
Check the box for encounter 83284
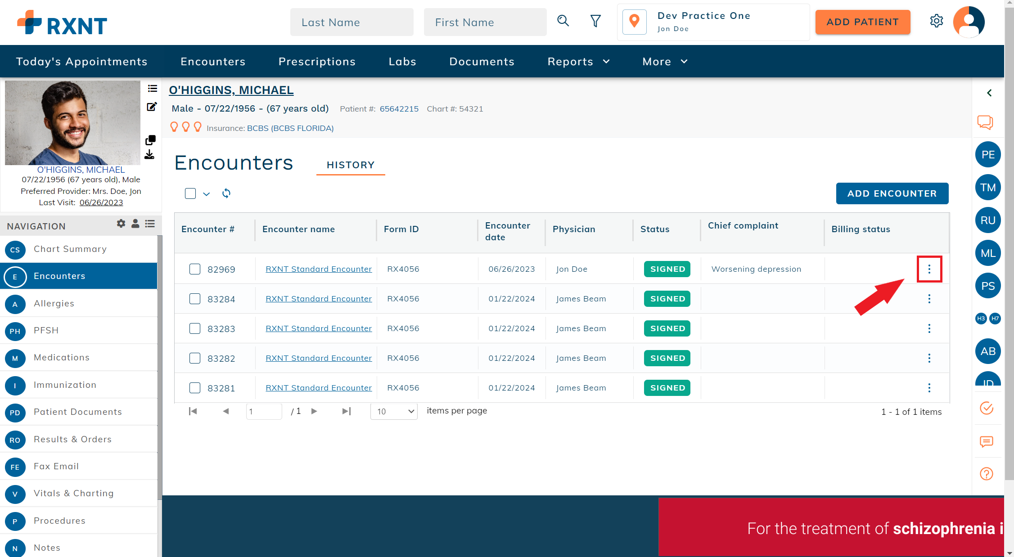click(195, 299)
